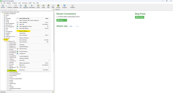Expand the Production Mongo recent connection
Image resolution: width=173 pixels, height=93 pixels.
tap(57, 17)
